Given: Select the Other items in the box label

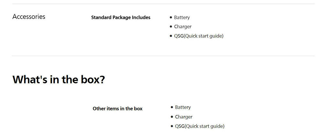Looking at the screenshot, I should [117, 108].
